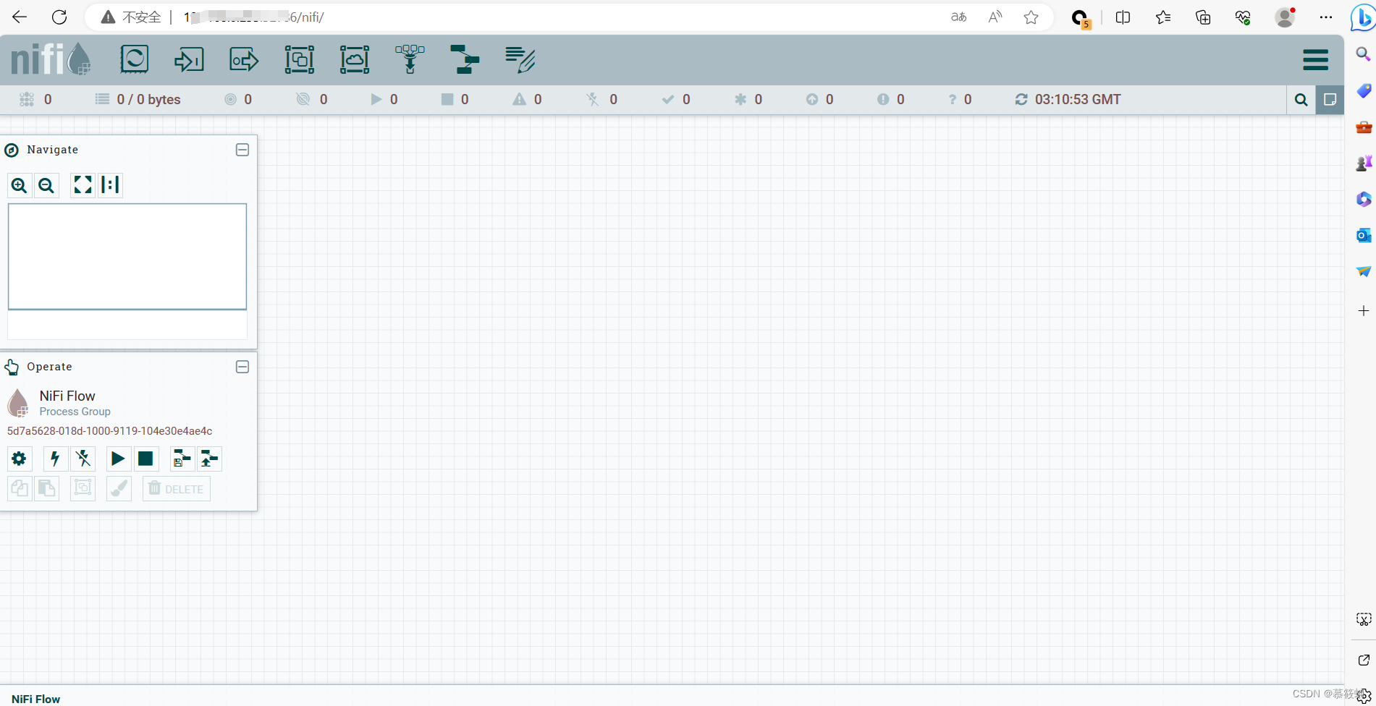Open browser settings ellipsis menu
Image resolution: width=1376 pixels, height=706 pixels.
pyautogui.click(x=1326, y=17)
